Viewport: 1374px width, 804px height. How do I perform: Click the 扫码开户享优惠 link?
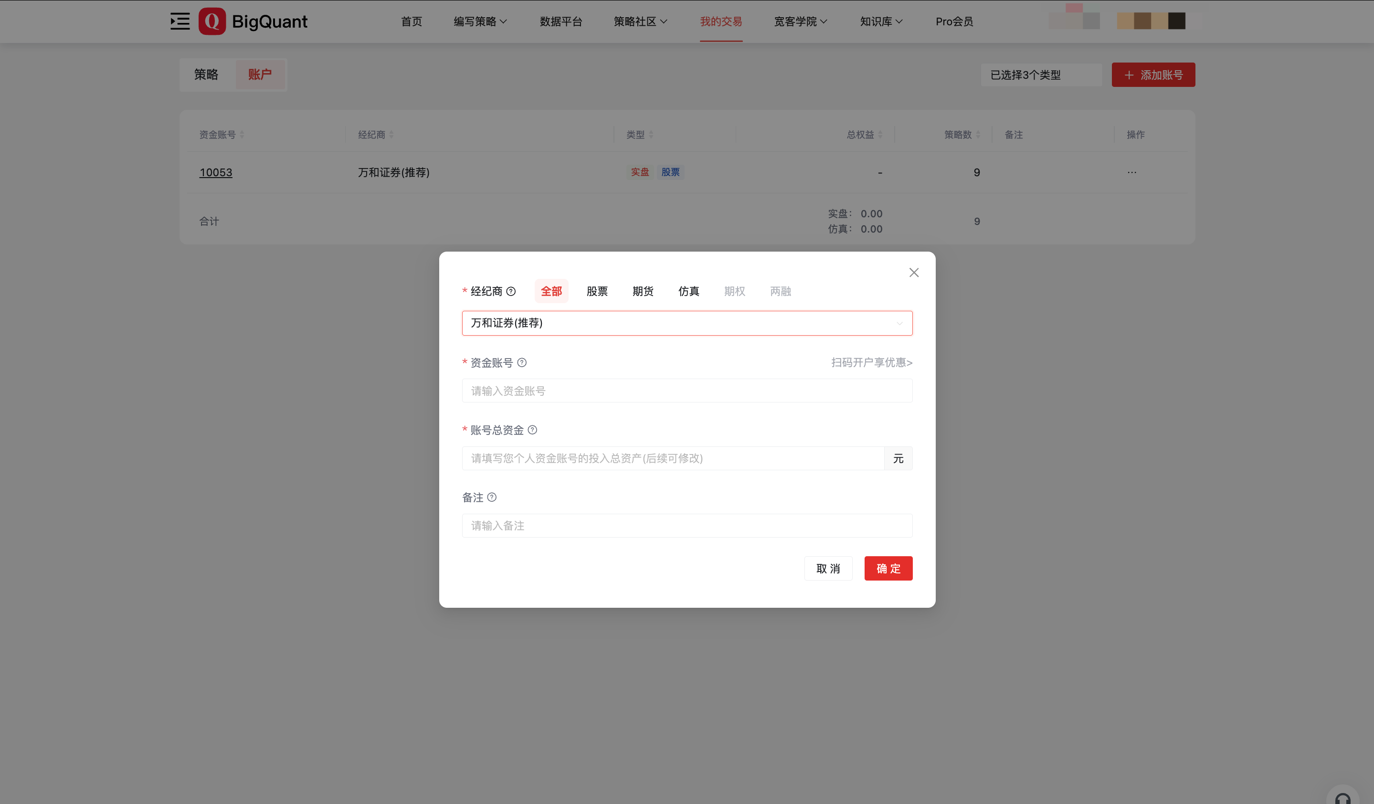[871, 362]
